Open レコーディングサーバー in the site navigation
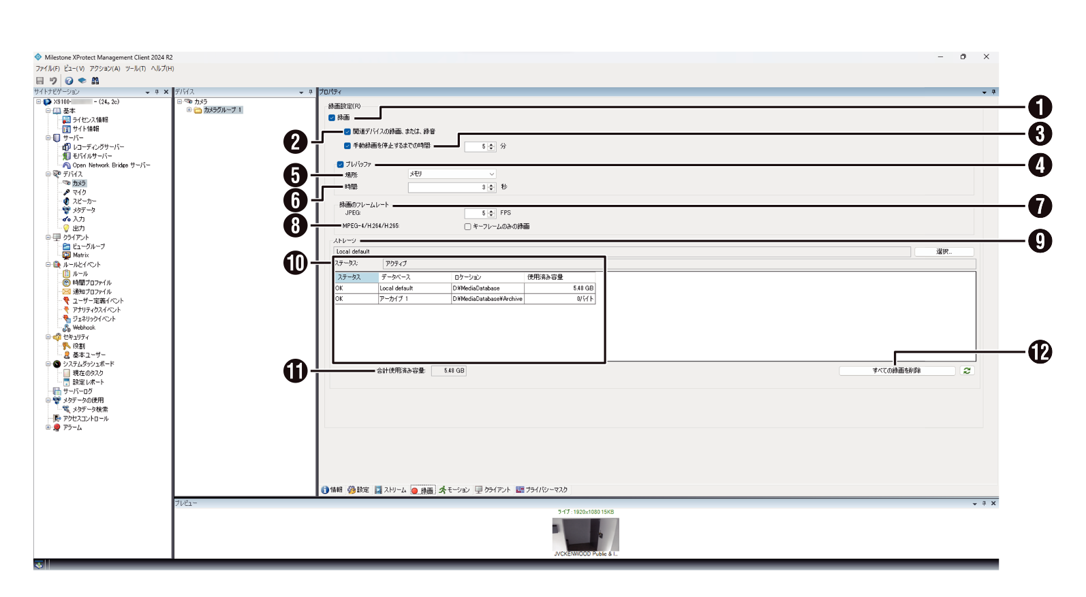 pyautogui.click(x=98, y=147)
